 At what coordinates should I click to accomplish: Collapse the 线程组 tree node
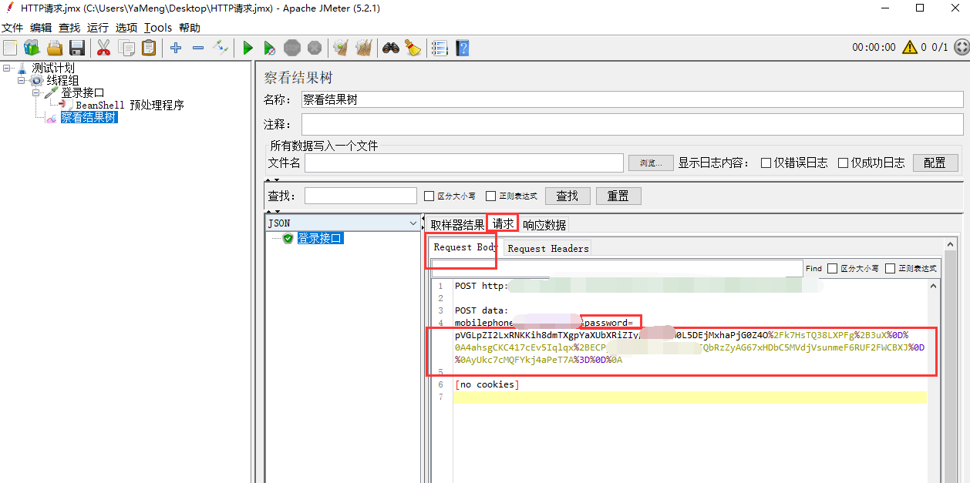pyautogui.click(x=22, y=80)
